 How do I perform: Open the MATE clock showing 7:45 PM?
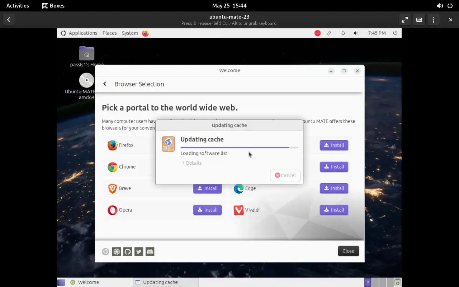377,33
